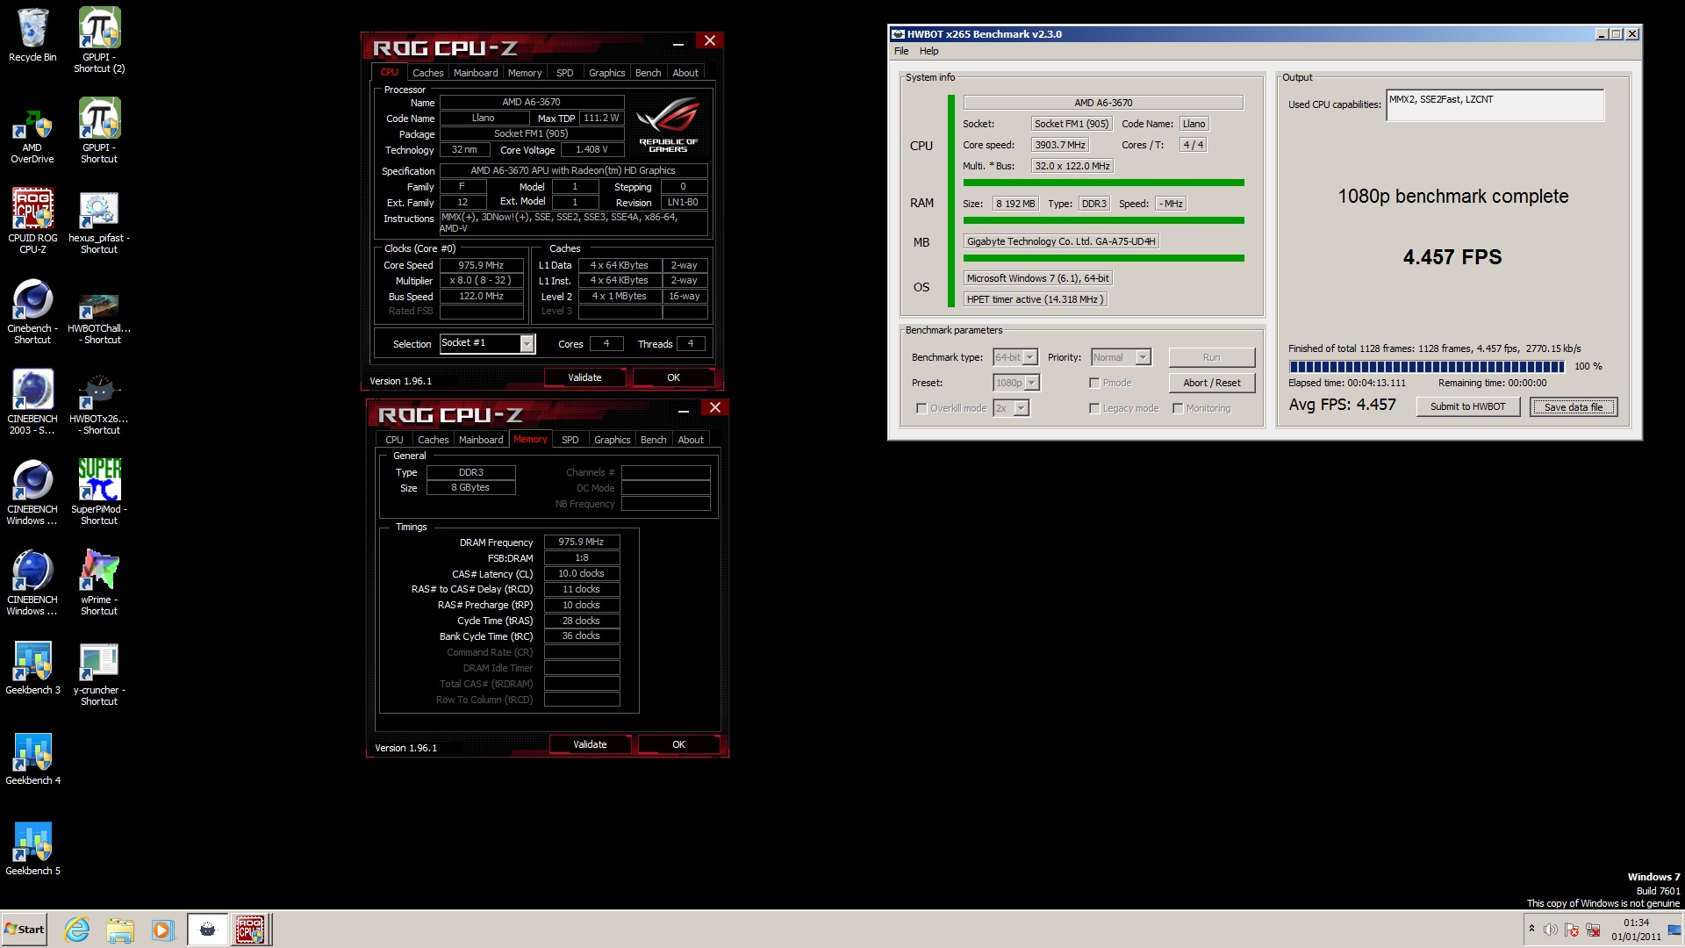This screenshot has width=1685, height=948.
Task: Toggle the Legacy mode checkbox
Action: [x=1094, y=408]
